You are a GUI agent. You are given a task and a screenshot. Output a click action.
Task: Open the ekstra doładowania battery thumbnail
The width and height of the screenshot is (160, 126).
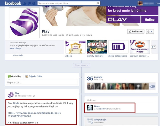pos(118,47)
